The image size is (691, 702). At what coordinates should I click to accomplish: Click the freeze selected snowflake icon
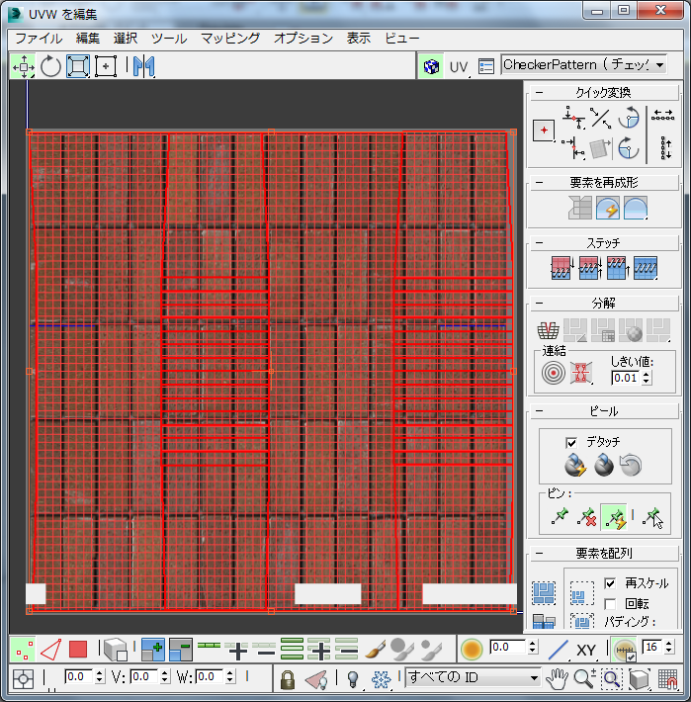tap(381, 678)
